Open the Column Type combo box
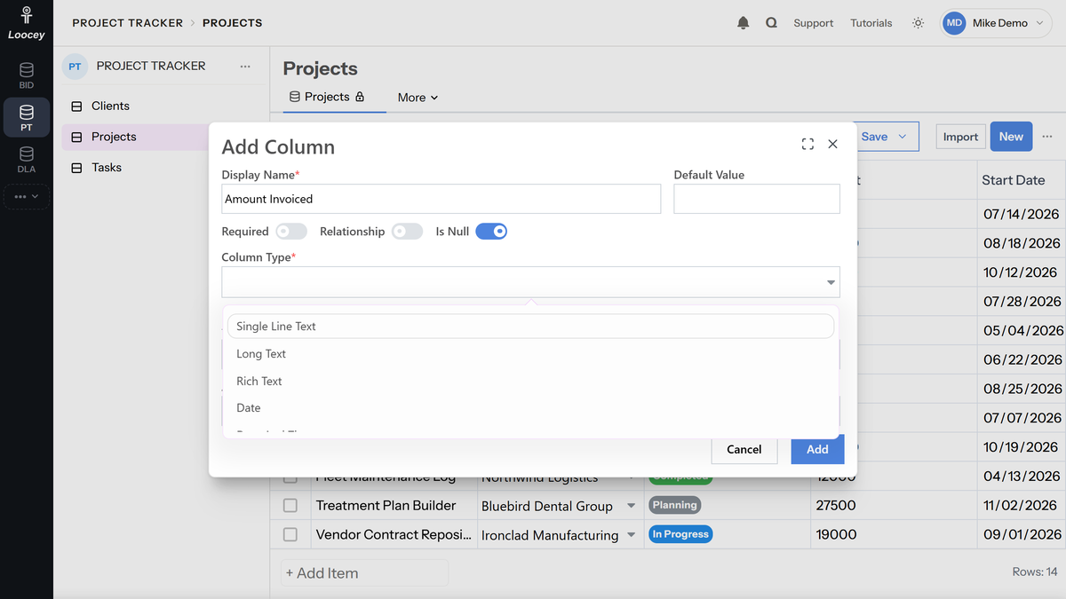 coord(530,282)
